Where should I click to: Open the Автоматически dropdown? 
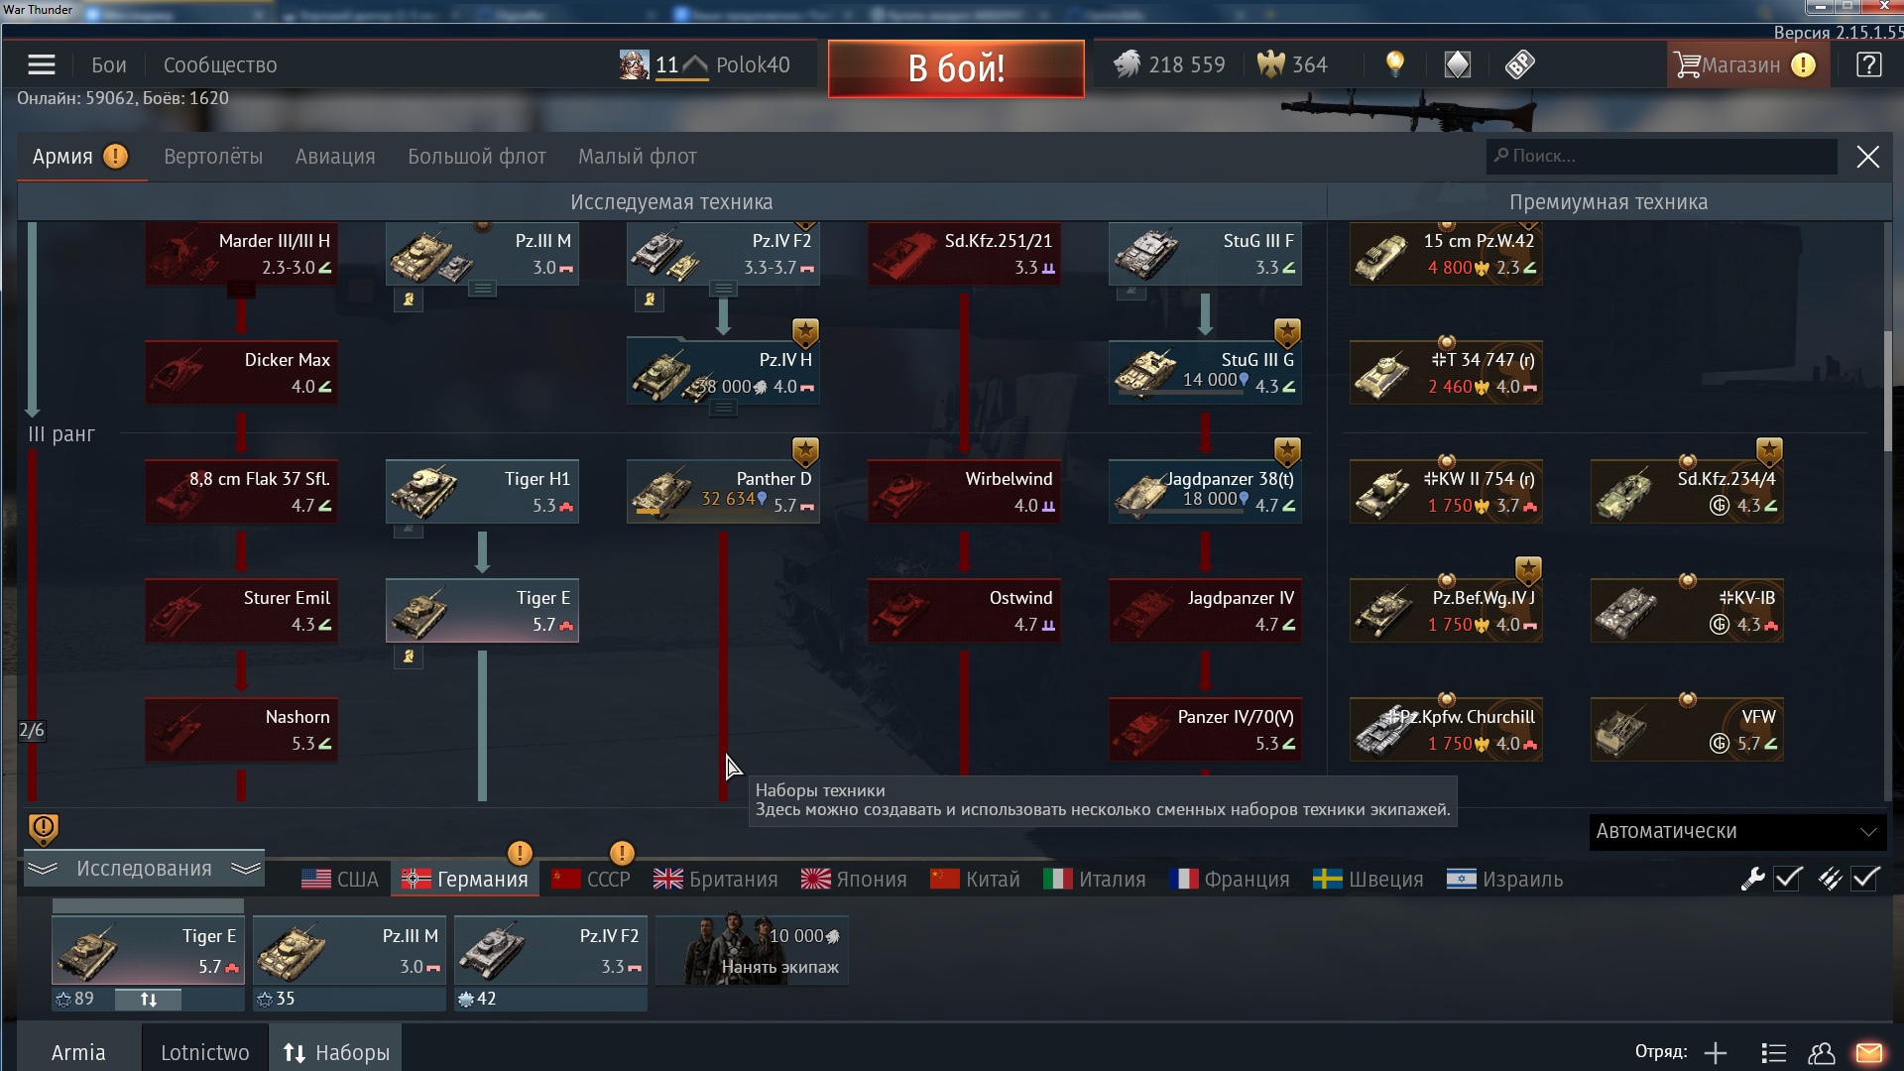pyautogui.click(x=1736, y=831)
